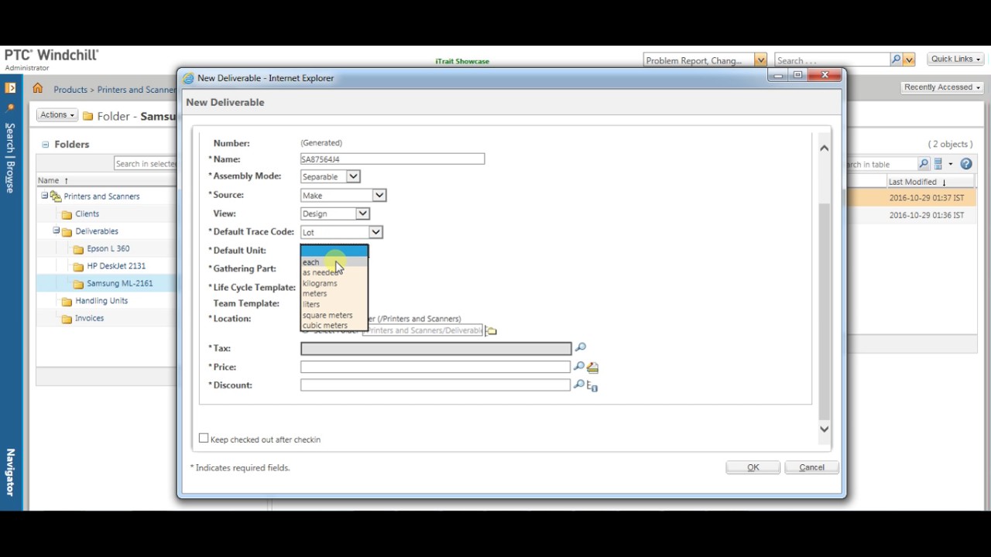Collapse the Printers and Scanners tree node
This screenshot has height=557, width=991.
pyautogui.click(x=44, y=196)
